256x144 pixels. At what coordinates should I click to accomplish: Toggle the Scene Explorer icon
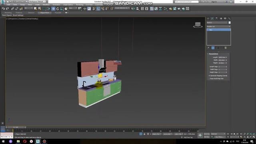(x=142, y=9)
